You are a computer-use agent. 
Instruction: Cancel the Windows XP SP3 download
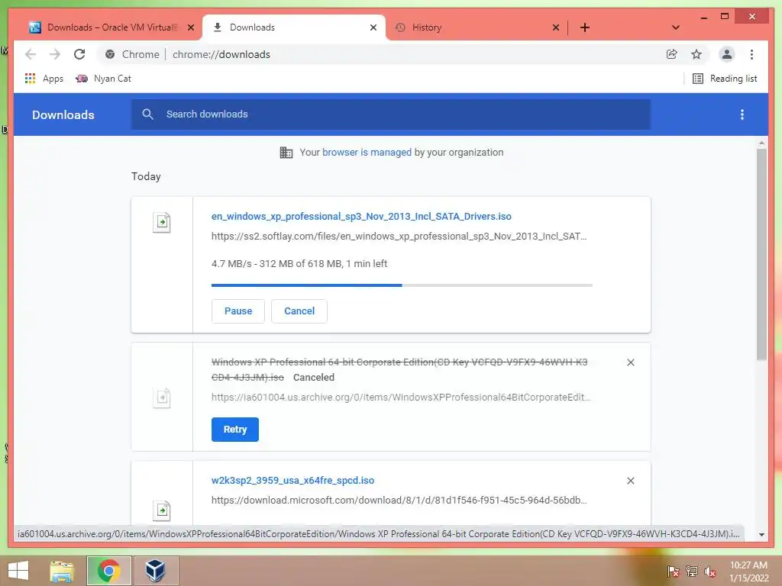point(299,311)
